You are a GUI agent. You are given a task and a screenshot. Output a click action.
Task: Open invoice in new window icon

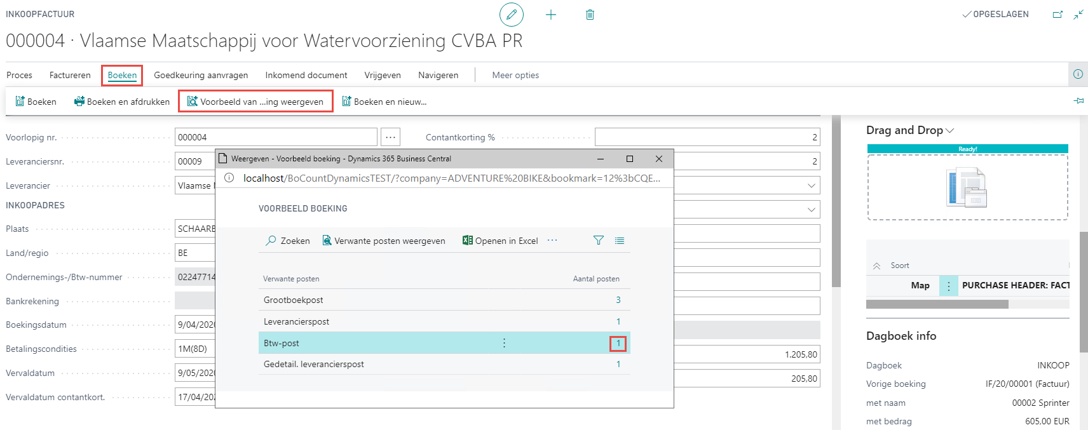pyautogui.click(x=1057, y=15)
